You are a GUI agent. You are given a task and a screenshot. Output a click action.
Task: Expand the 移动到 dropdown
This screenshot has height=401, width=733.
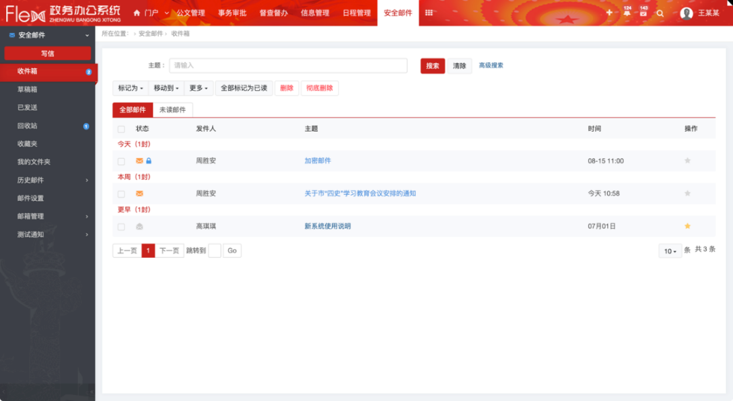pyautogui.click(x=166, y=88)
